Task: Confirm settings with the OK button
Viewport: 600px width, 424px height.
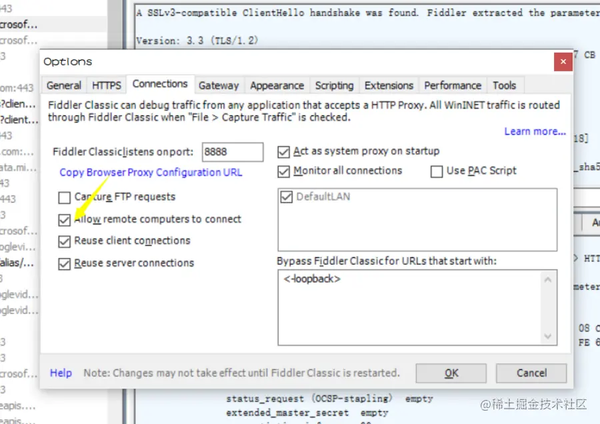Action: (451, 373)
